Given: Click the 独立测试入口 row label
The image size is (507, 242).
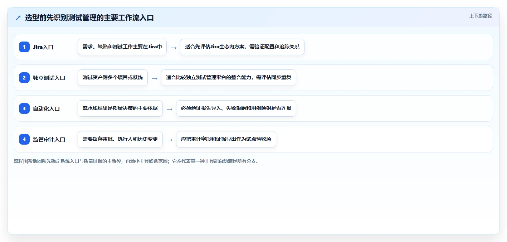Looking at the screenshot, I should click(x=49, y=78).
